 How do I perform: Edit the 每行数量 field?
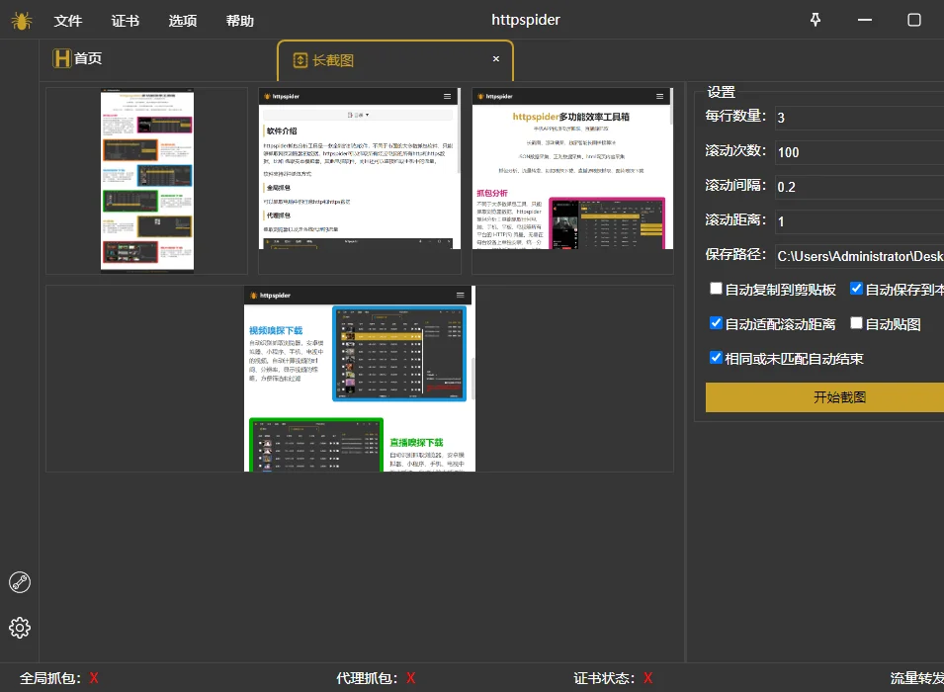tap(859, 118)
